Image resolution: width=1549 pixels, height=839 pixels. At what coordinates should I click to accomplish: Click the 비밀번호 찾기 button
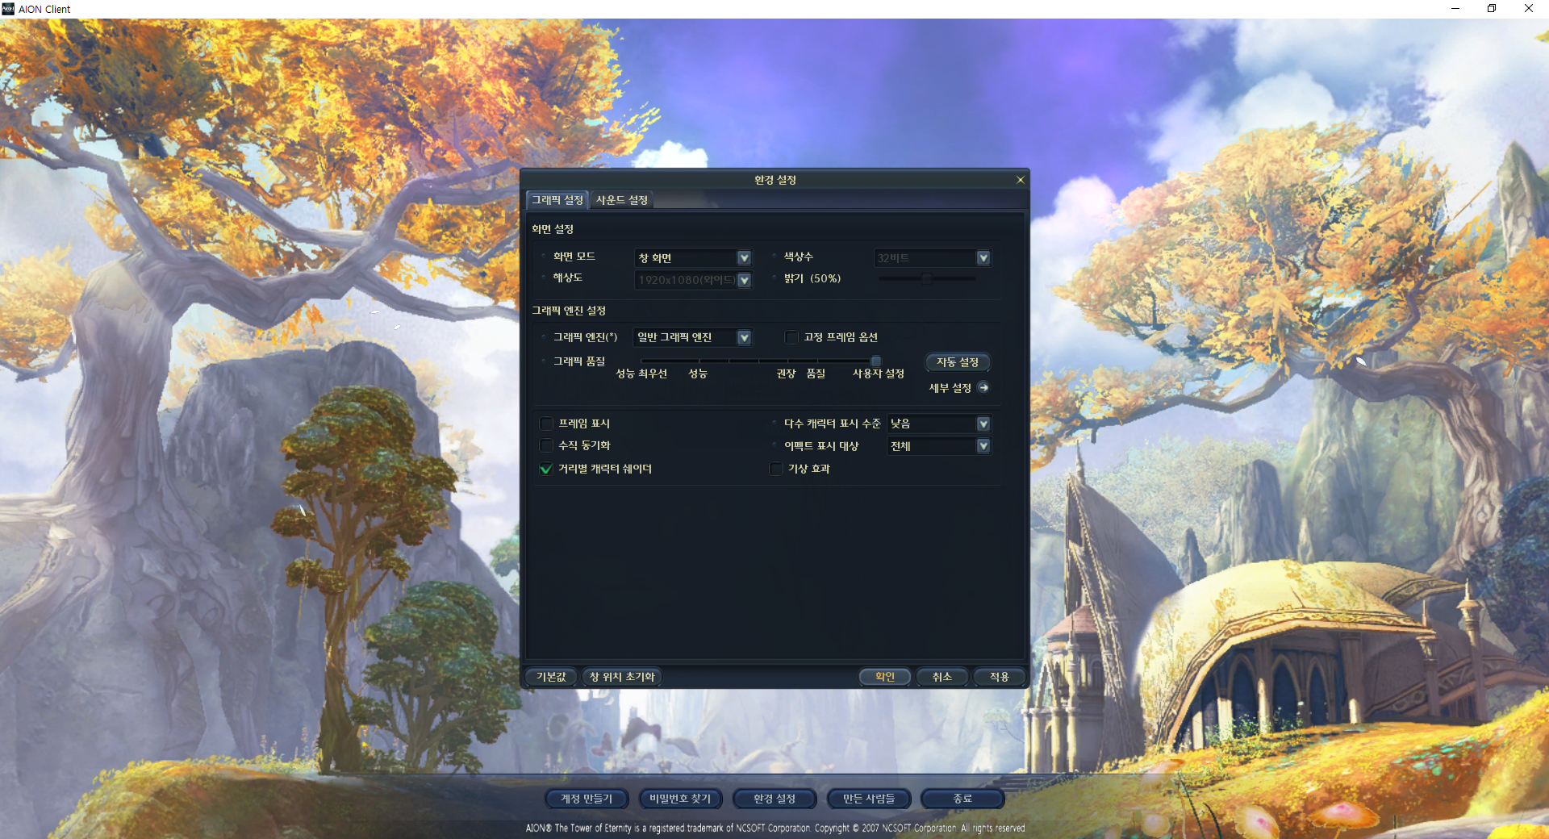click(680, 799)
